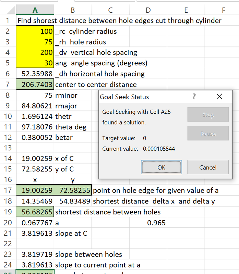Image resolution: width=239 pixels, height=274 pixels.
Task: Click label 'ang angle spacing (degrees)'
Action: pyautogui.click(x=101, y=63)
